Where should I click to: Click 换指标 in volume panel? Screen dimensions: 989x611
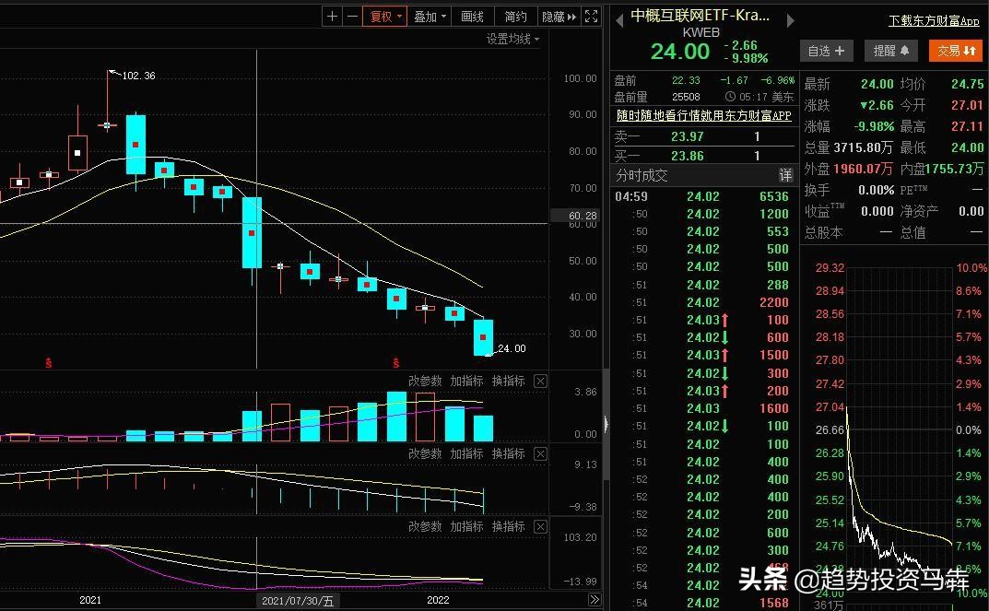(x=509, y=381)
